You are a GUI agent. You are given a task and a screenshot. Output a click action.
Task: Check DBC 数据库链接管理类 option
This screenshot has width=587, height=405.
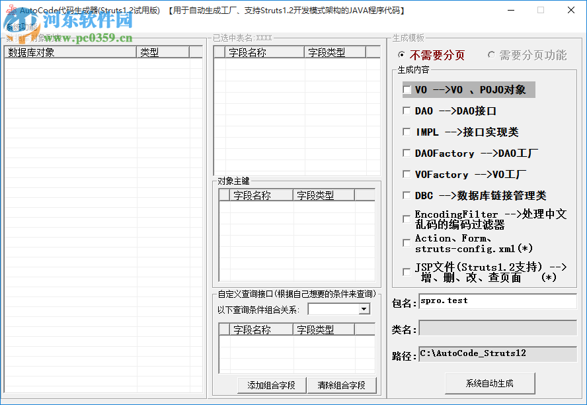[406, 195]
